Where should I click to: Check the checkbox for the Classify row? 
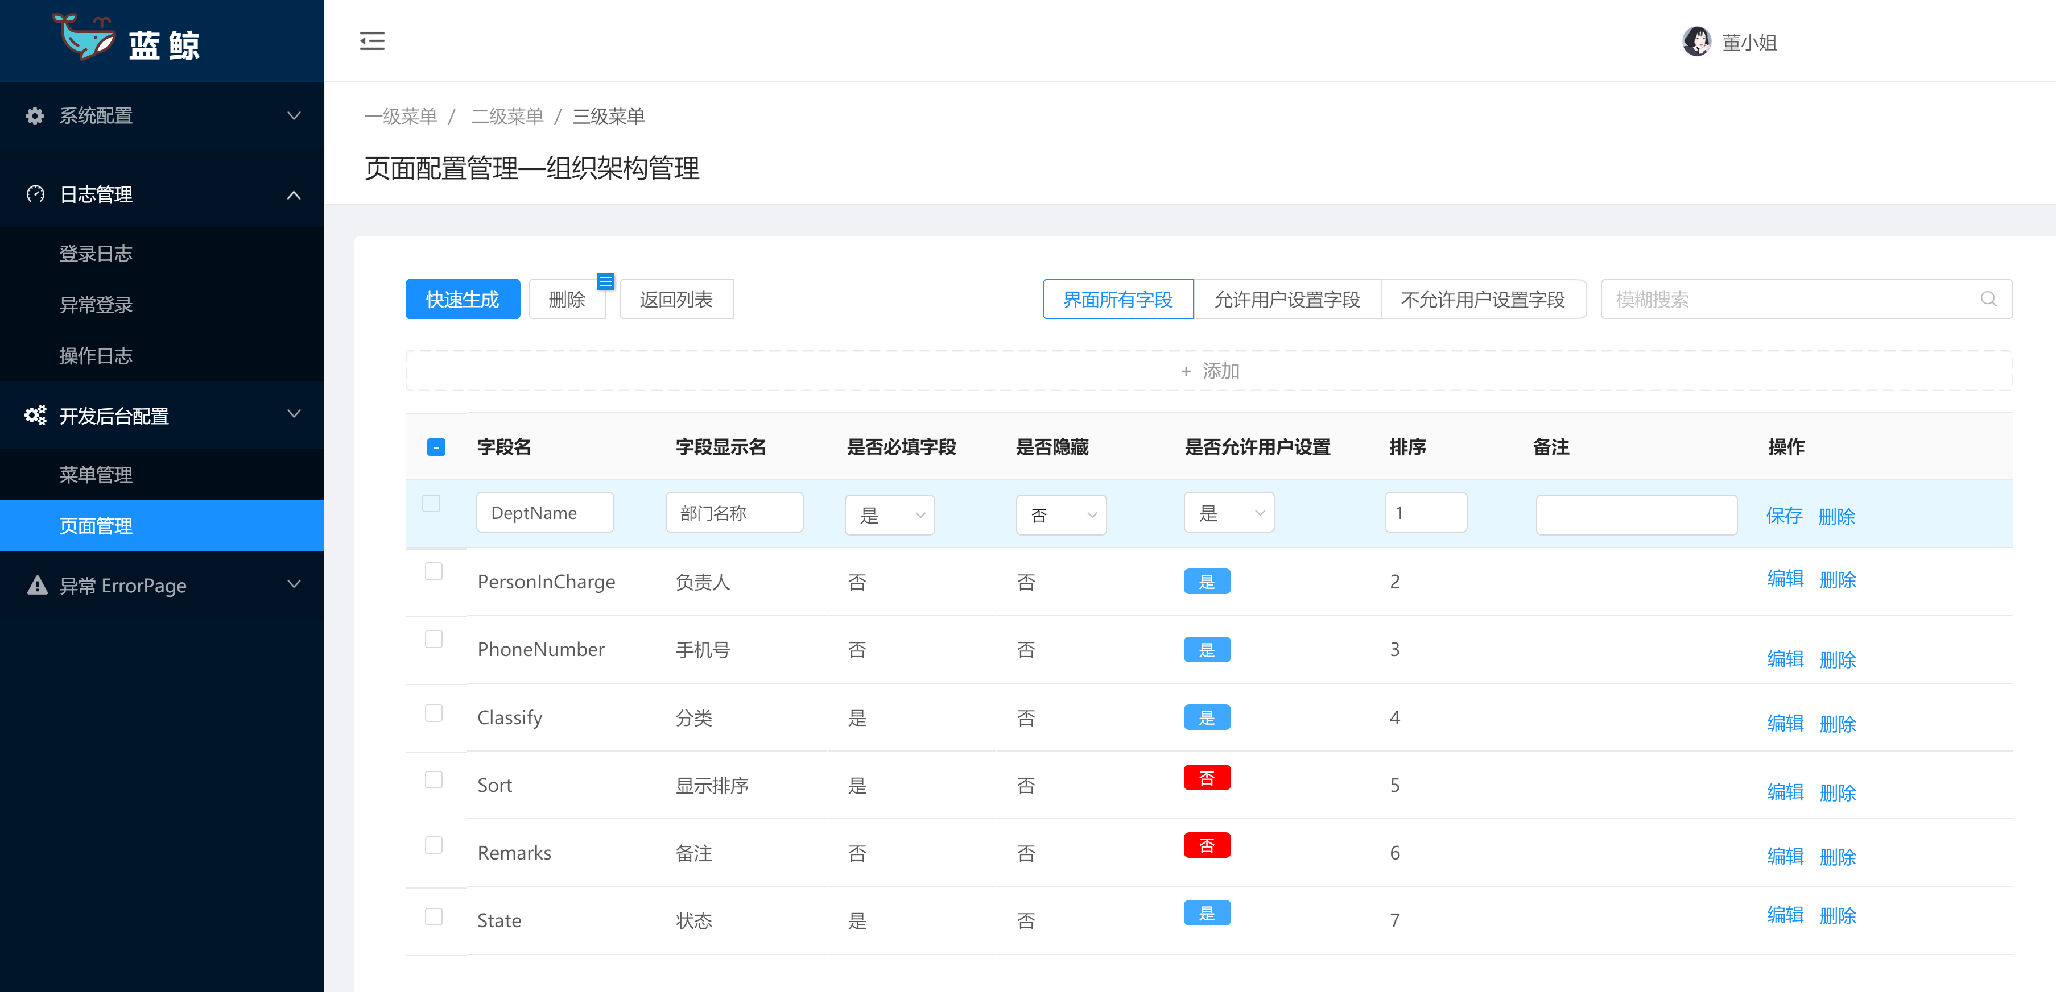tap(434, 713)
